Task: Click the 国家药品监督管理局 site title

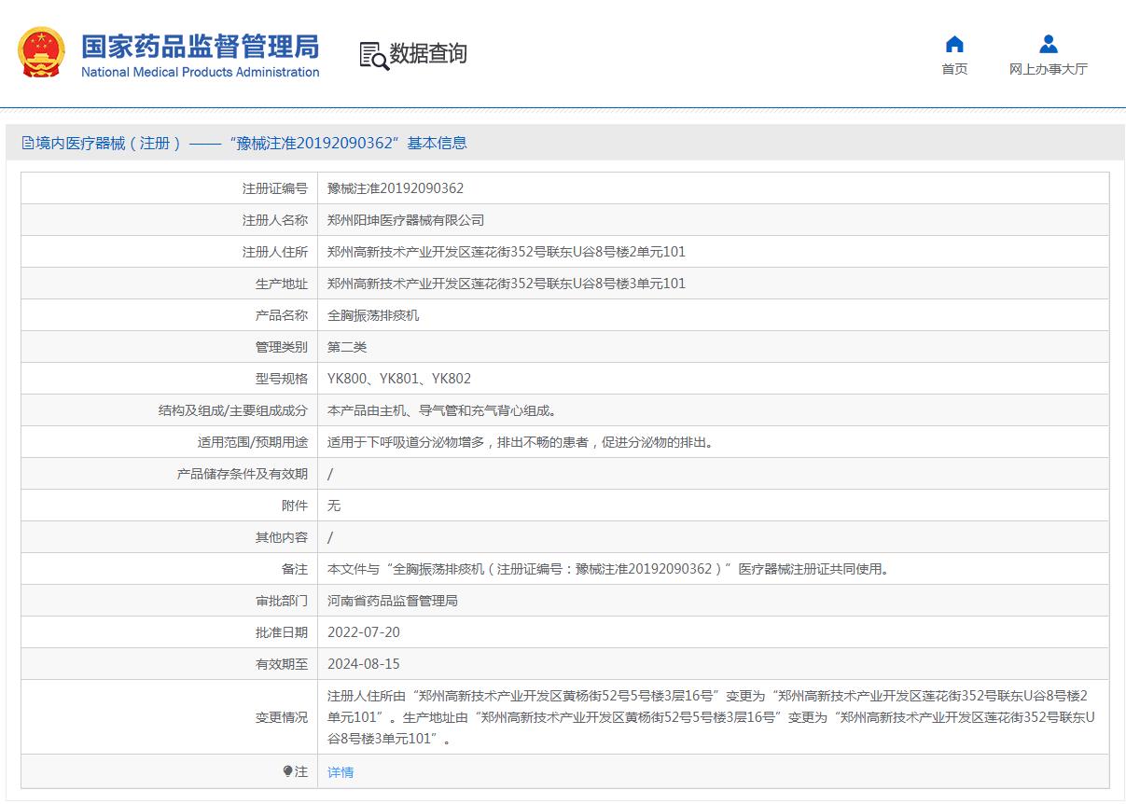Action: (200, 46)
